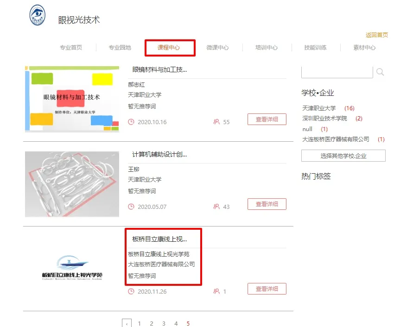Image resolution: width=413 pixels, height=327 pixels.
Task: Filter by 深圳职业技术学院
Action: [x=324, y=119]
